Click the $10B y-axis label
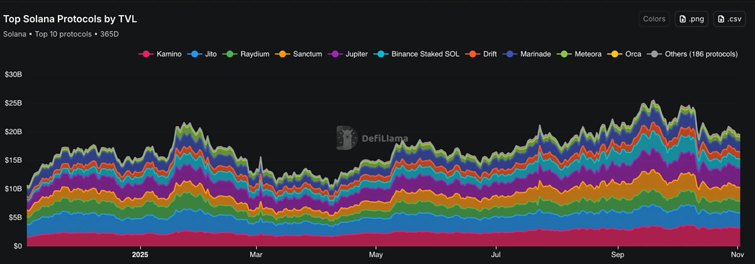This screenshot has width=755, height=264. click(13, 189)
